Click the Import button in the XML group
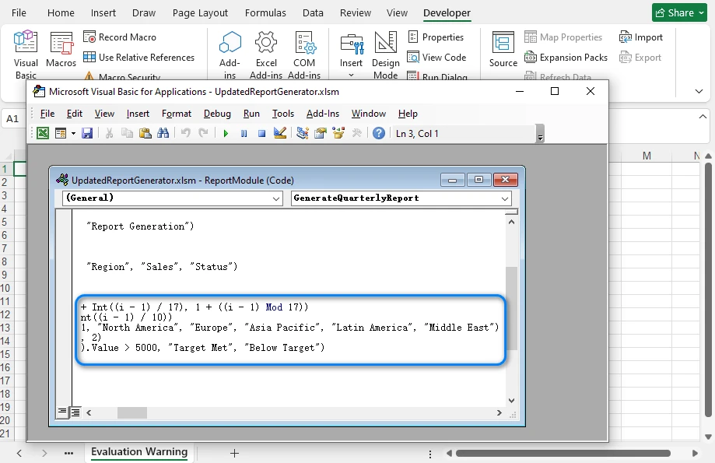Image resolution: width=715 pixels, height=463 pixels. (642, 37)
